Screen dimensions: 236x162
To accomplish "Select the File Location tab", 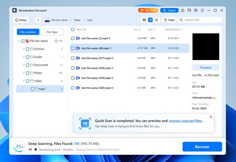I will (x=28, y=32).
